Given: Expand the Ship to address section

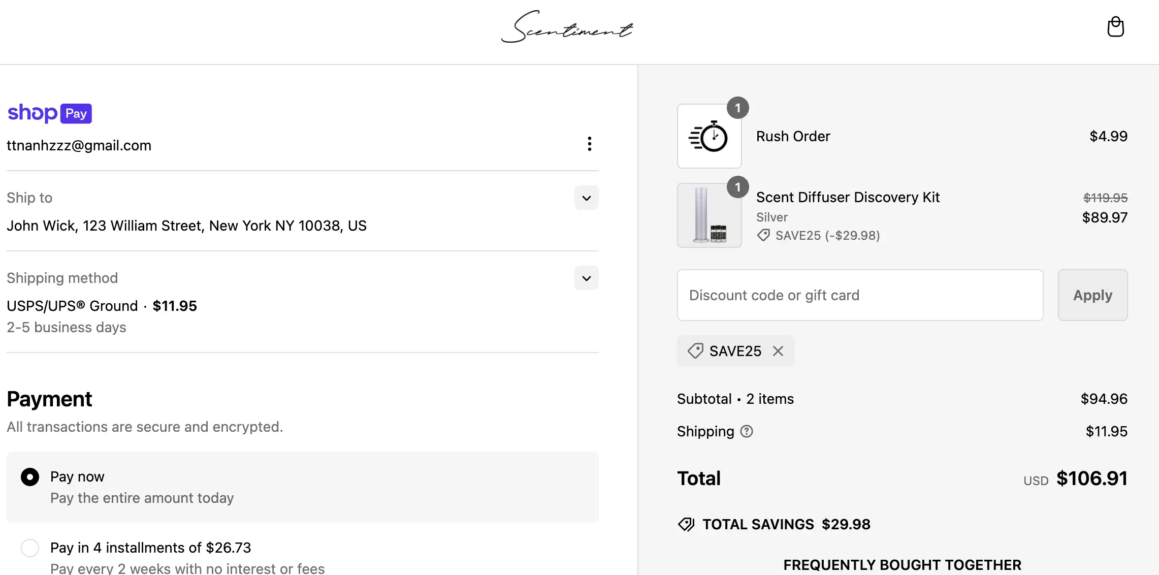Looking at the screenshot, I should pyautogui.click(x=586, y=198).
